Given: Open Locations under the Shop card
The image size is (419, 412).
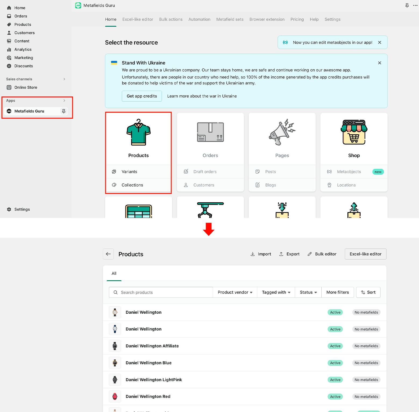Looking at the screenshot, I should [x=354, y=185].
